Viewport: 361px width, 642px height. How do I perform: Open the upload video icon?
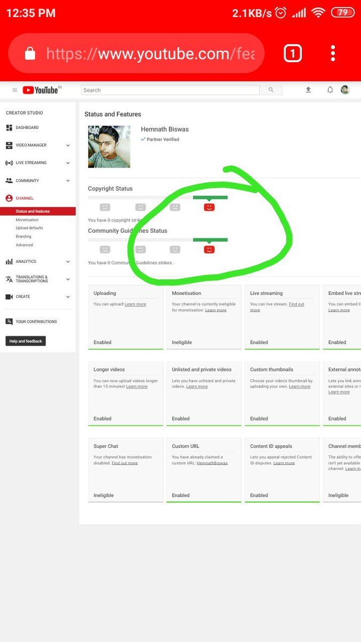pos(309,90)
